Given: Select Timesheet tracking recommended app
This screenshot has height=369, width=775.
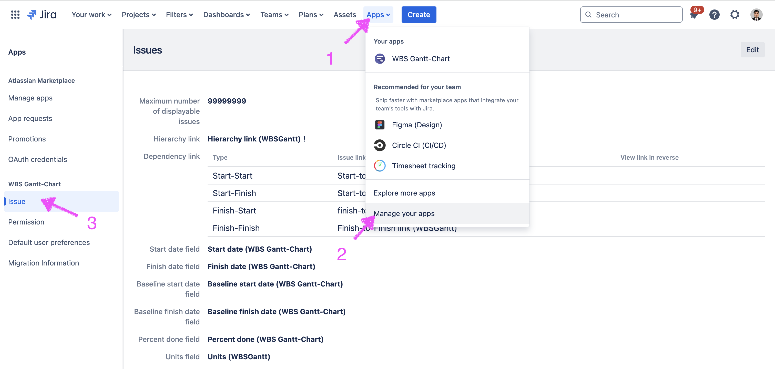Looking at the screenshot, I should 423,166.
